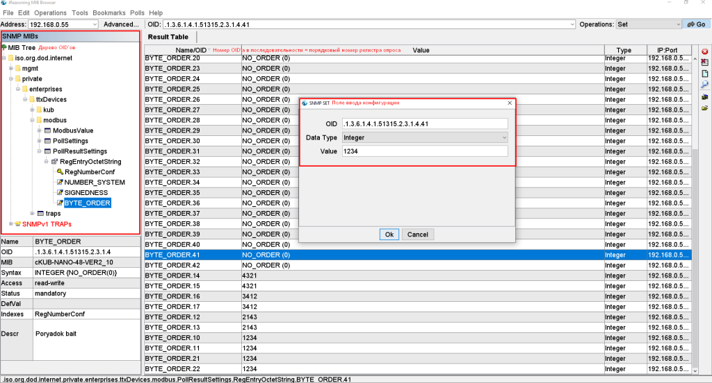The image size is (712, 383).
Task: Open the Edit menu
Action: tap(24, 12)
